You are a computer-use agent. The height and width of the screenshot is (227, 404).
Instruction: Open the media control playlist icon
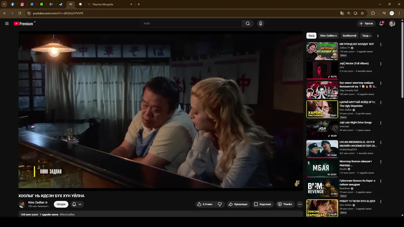pos(384,13)
